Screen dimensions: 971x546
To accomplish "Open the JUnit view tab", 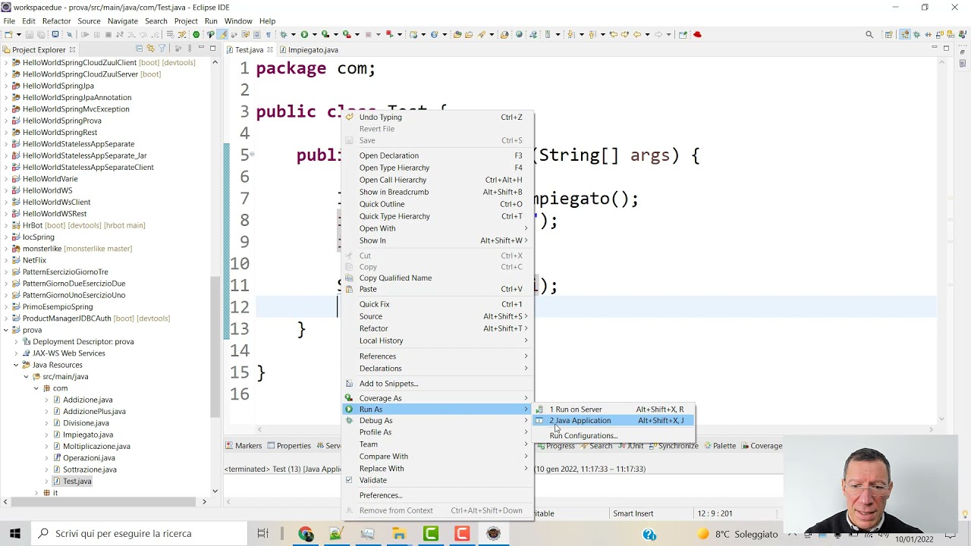I will coord(630,446).
